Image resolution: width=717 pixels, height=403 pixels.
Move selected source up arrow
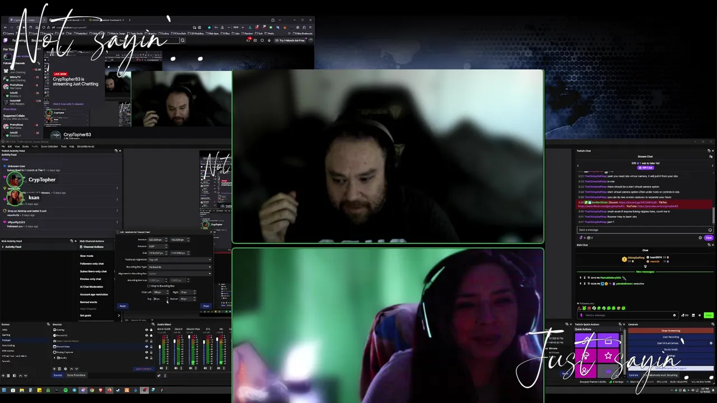click(72, 369)
